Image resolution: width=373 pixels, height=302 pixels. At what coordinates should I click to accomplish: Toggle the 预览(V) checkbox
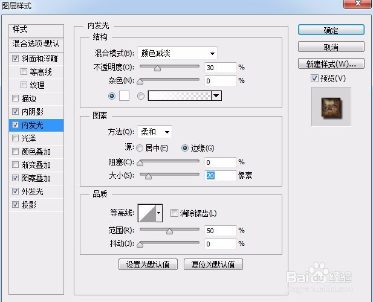(x=314, y=78)
